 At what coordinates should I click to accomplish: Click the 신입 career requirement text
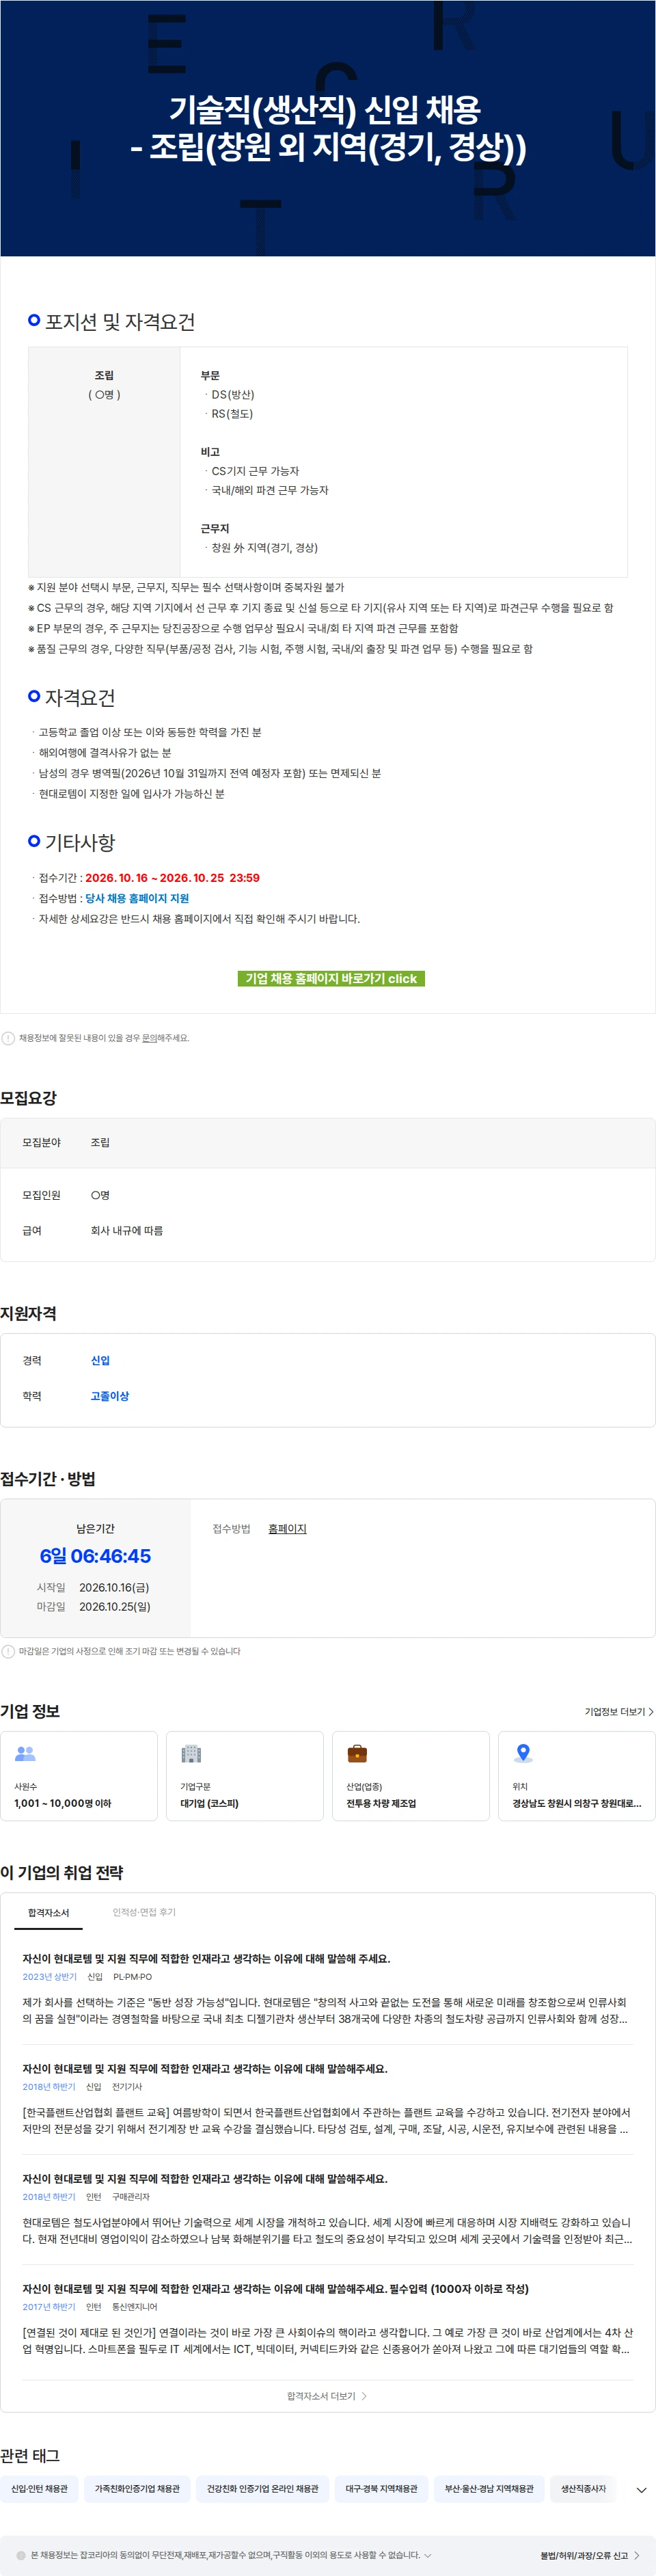pos(100,1361)
